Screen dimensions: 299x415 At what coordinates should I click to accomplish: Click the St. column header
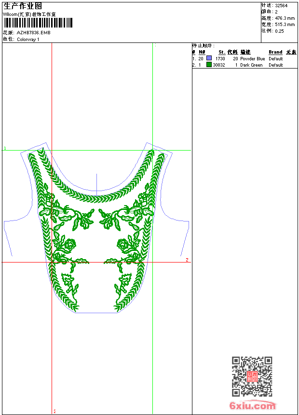tap(222, 52)
